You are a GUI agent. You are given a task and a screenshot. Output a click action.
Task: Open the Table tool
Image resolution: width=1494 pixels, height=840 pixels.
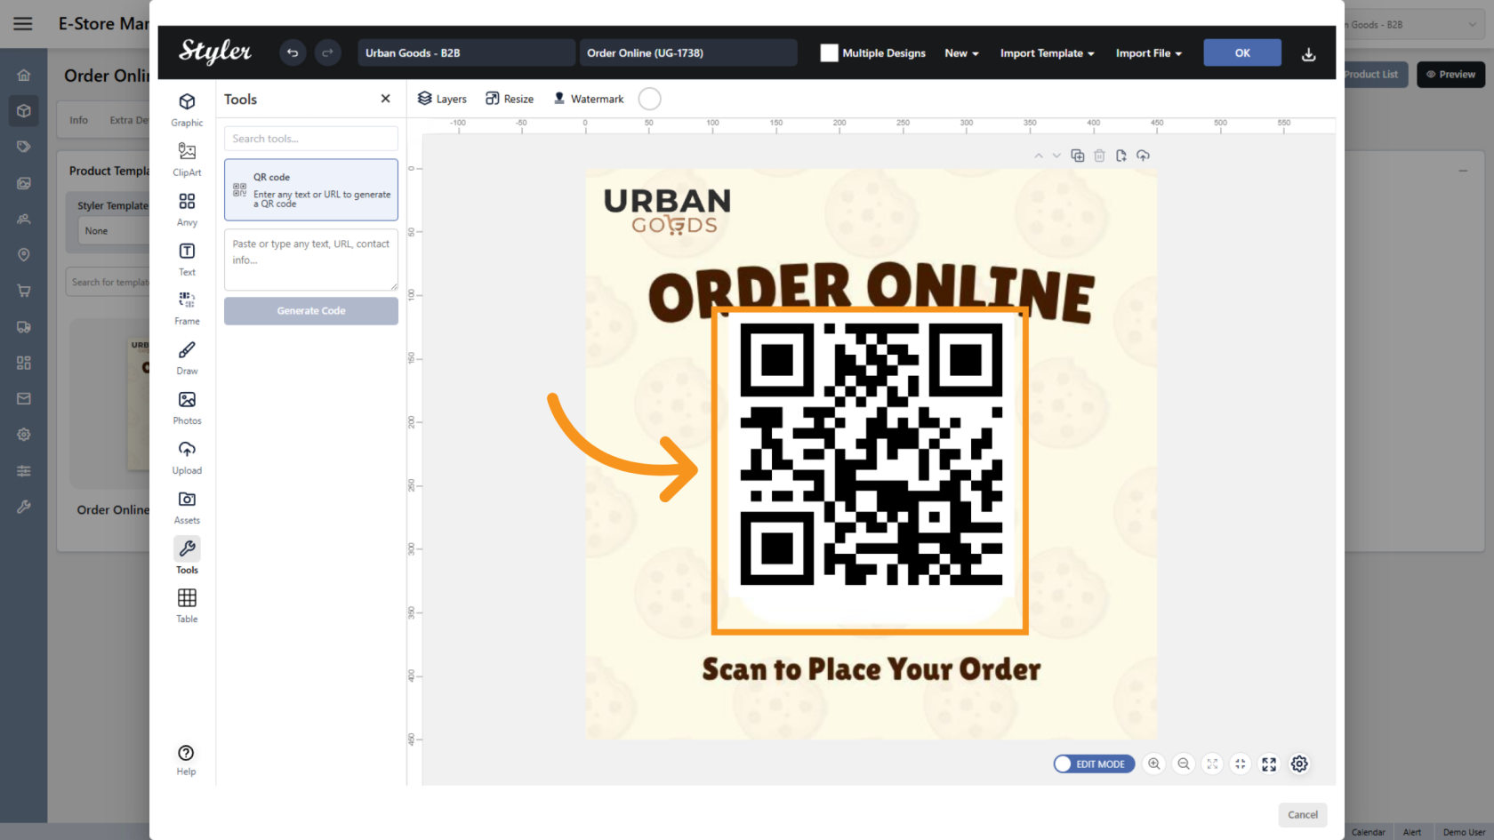pyautogui.click(x=187, y=605)
